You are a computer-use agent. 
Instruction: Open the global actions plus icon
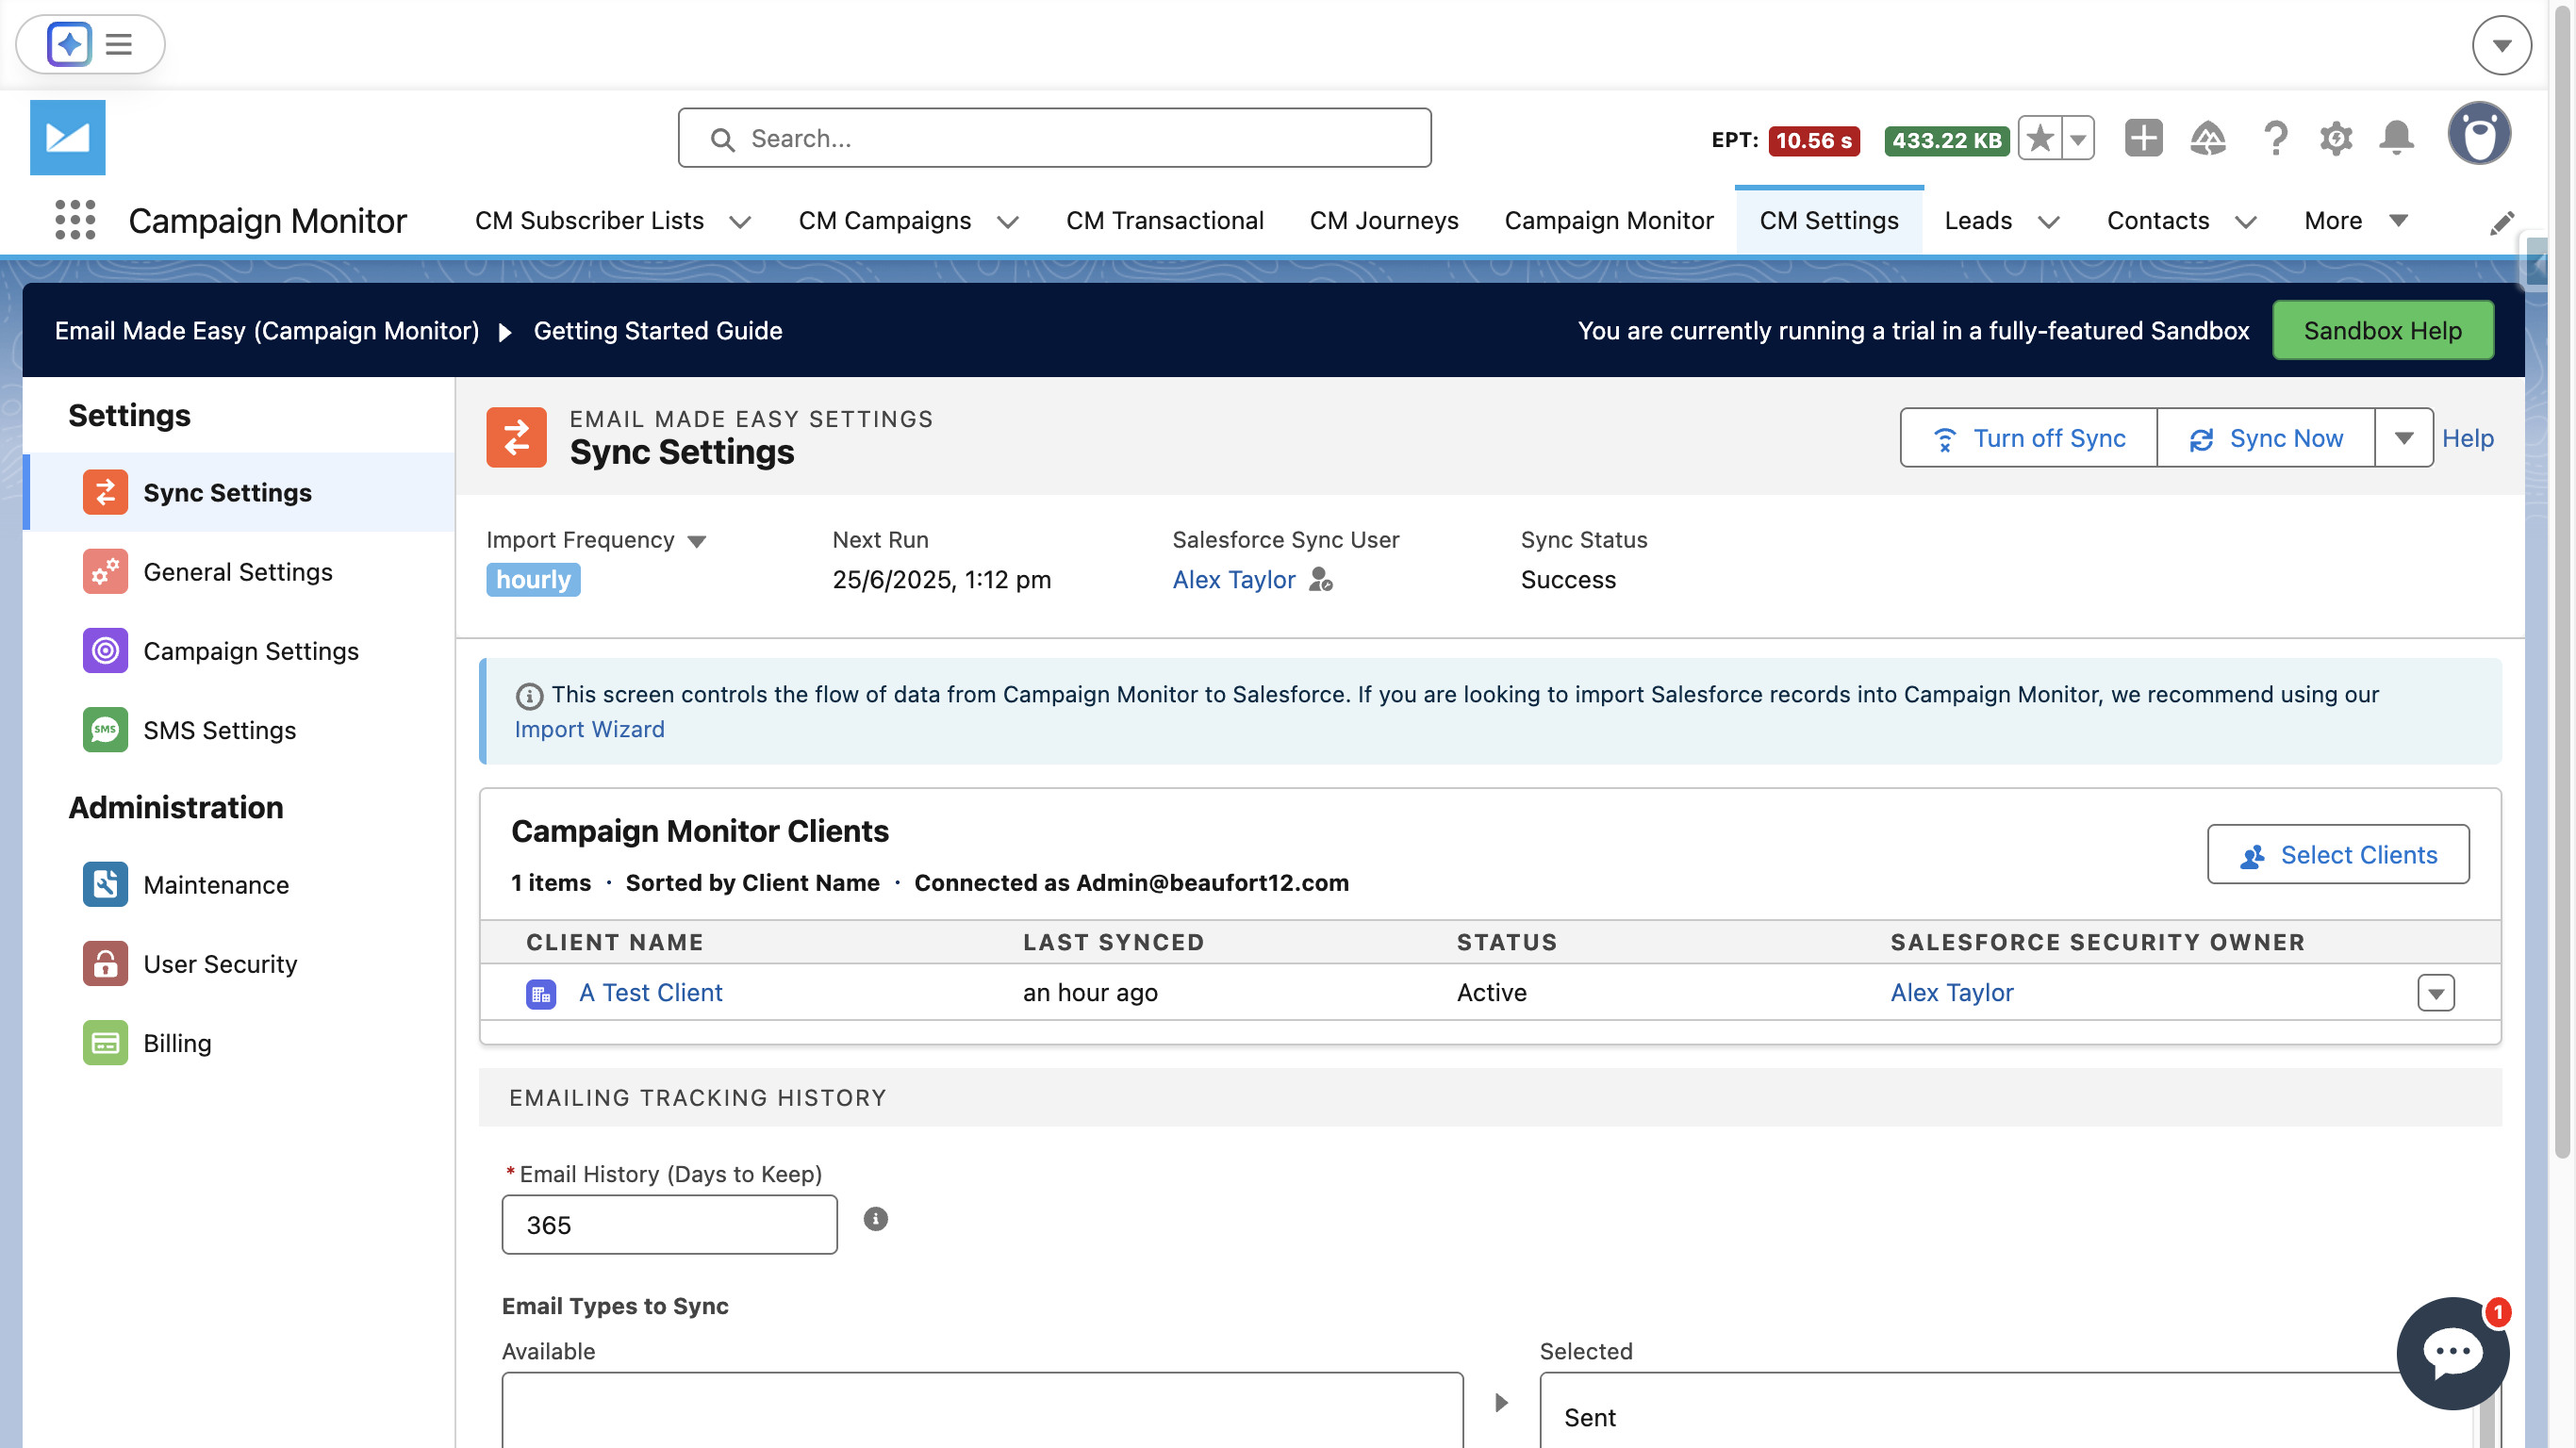[x=2143, y=138]
